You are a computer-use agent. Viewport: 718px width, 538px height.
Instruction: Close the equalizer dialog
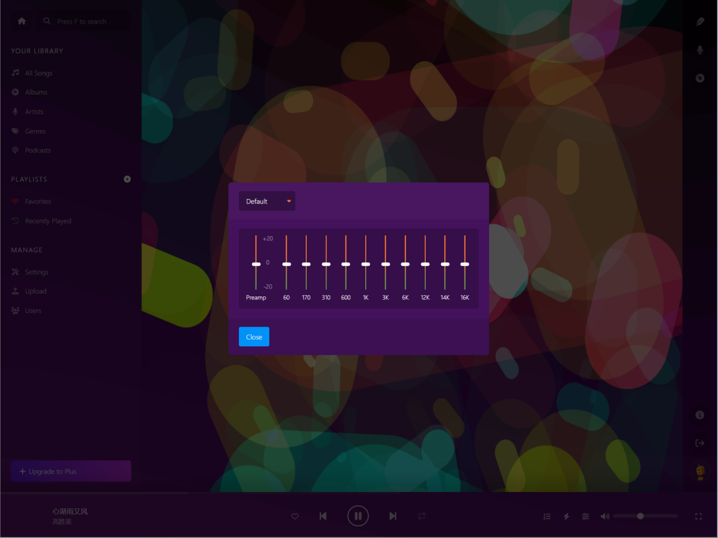[254, 337]
